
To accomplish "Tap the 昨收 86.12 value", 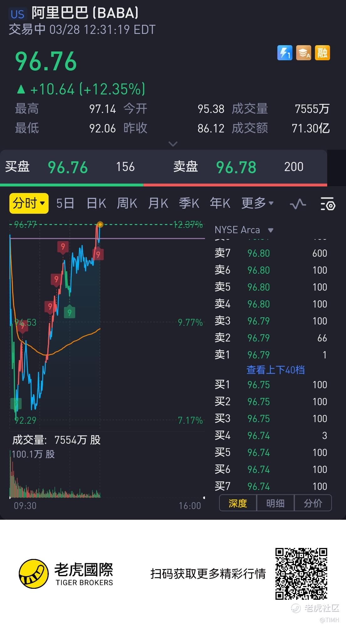I will 211,128.
